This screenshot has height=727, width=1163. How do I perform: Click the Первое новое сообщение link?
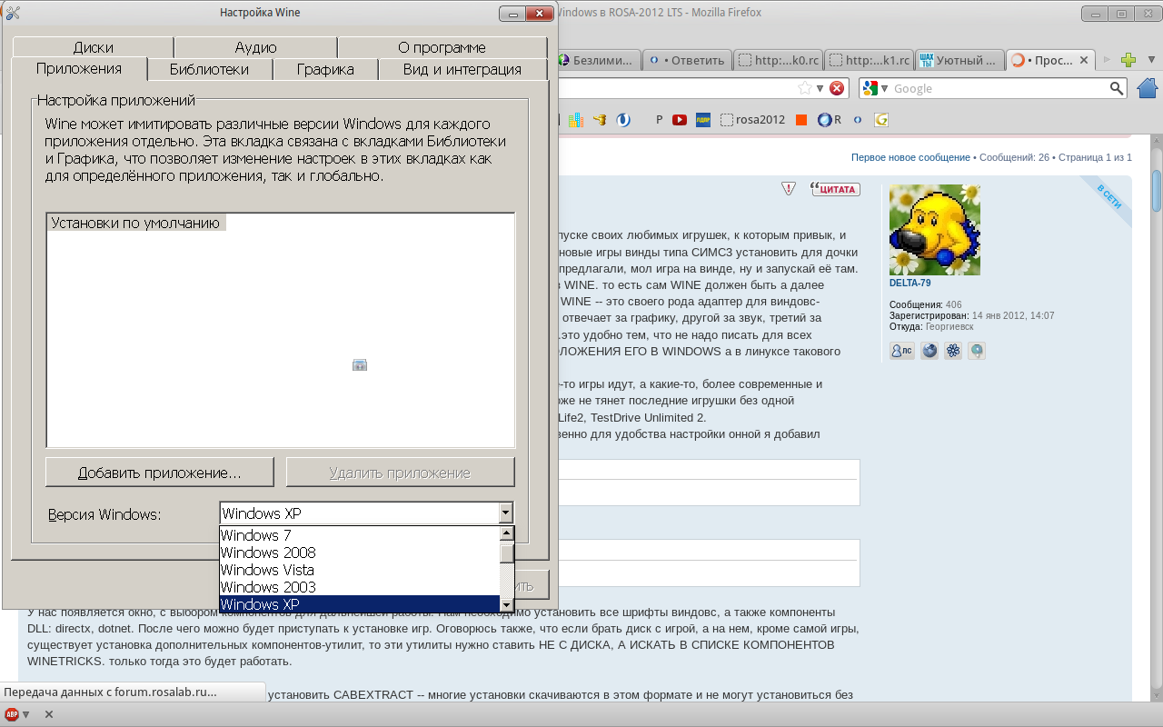[910, 157]
